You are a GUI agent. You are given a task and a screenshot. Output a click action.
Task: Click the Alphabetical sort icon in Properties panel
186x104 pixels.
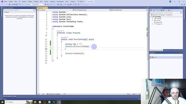pyautogui.click(x=153, y=57)
